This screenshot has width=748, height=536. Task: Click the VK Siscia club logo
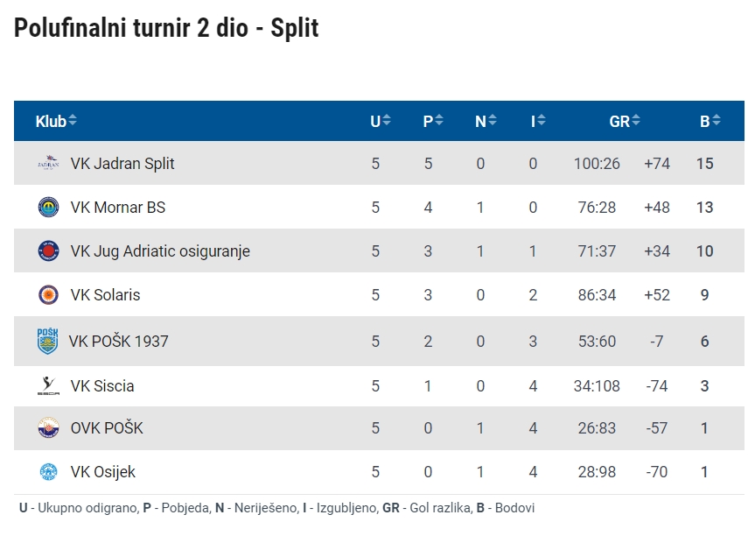(x=48, y=385)
